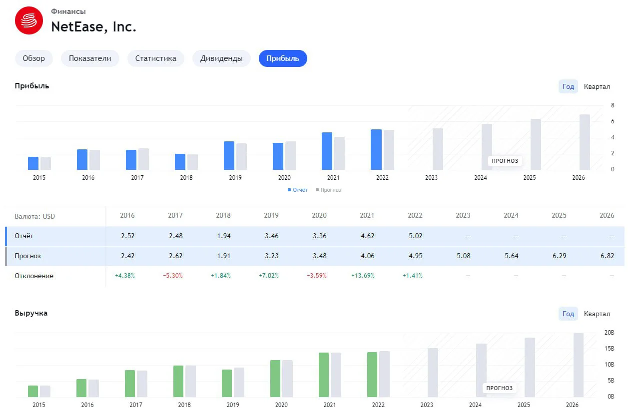Click the 2024 column header in table
Viewport: 628px width, 413px height.
511,216
